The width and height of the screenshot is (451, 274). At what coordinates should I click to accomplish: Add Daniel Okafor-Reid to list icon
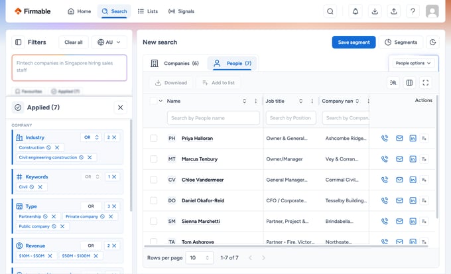point(424,200)
